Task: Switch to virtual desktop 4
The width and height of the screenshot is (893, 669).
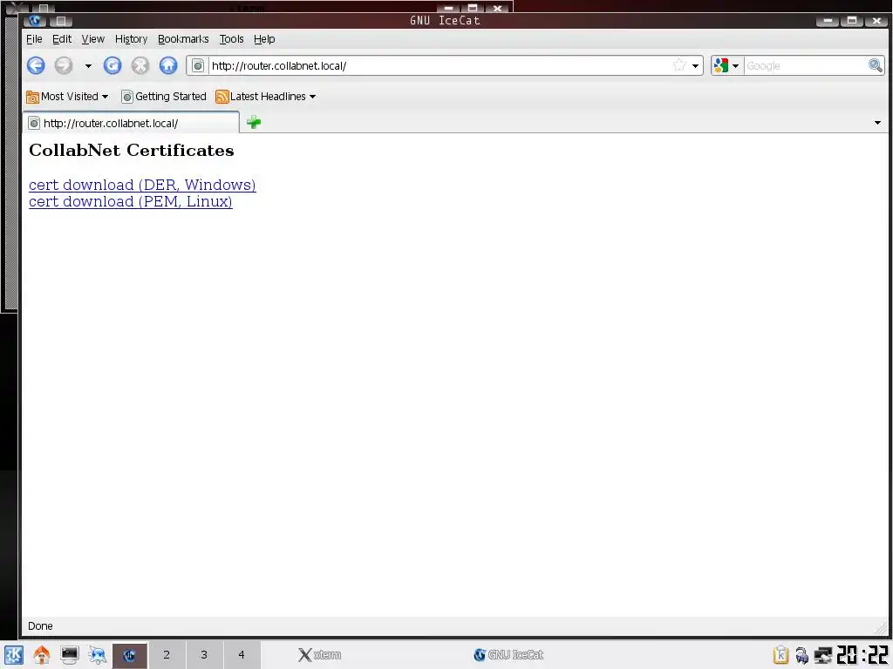Action: click(x=242, y=655)
